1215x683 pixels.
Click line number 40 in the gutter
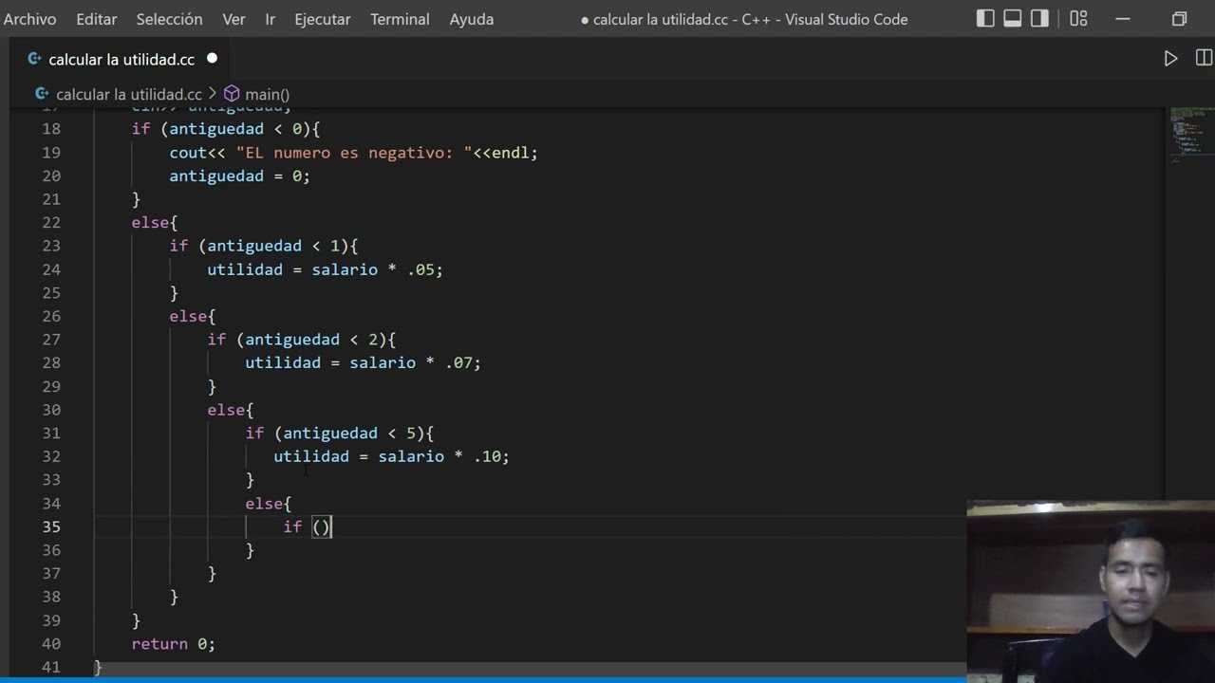[51, 643]
